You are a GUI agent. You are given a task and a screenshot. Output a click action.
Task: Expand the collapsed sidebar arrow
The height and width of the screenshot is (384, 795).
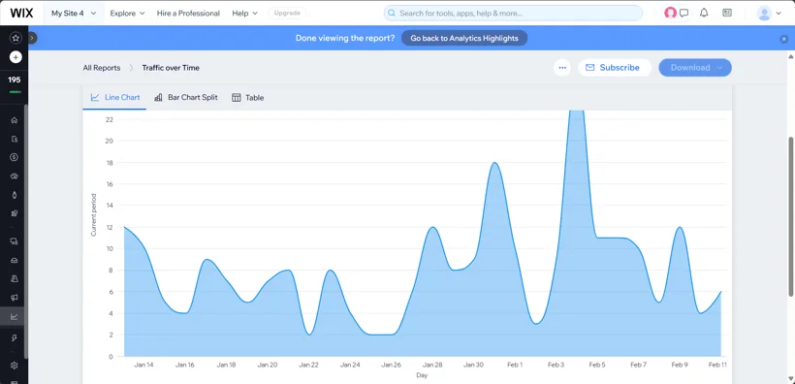(32, 38)
